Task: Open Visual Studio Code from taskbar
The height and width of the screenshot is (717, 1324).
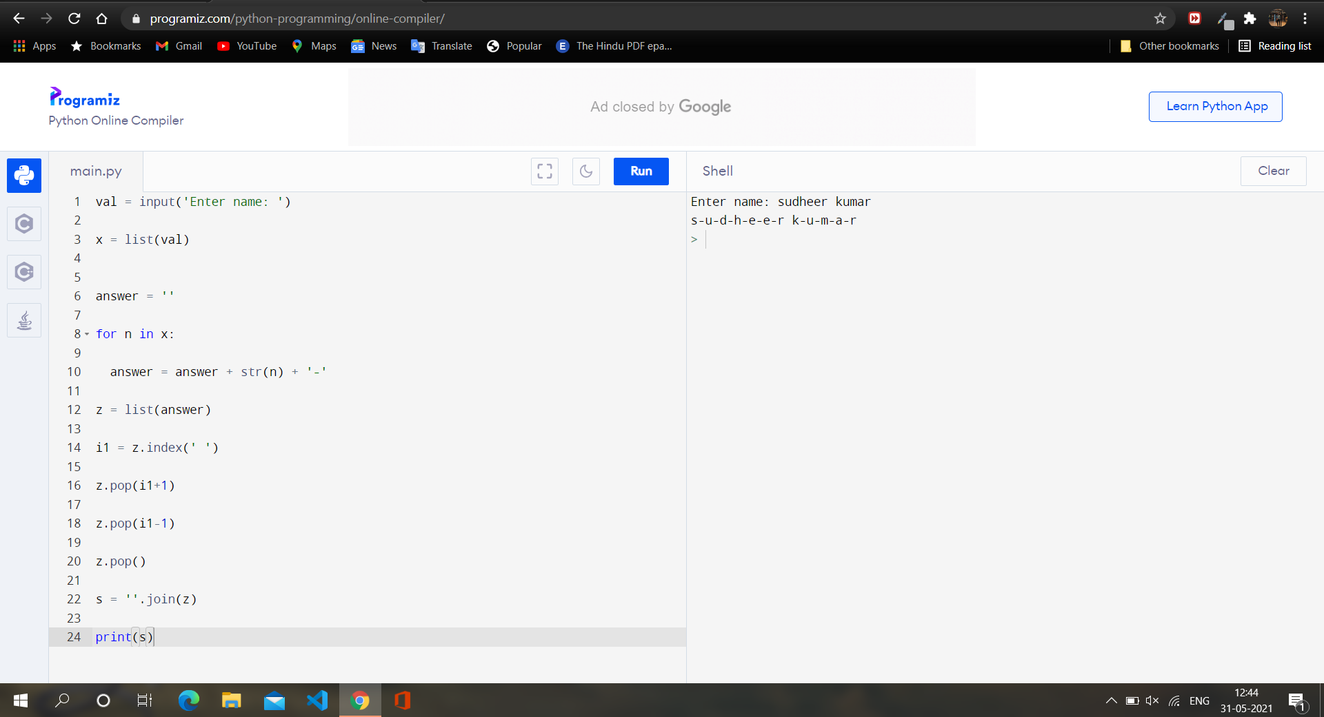Action: tap(317, 700)
